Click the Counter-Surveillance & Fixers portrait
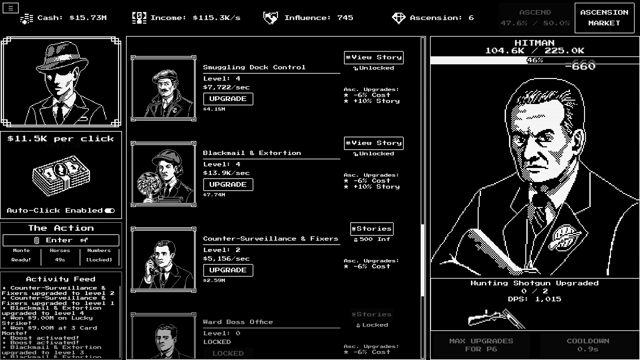This screenshot has height=360, width=640. click(x=164, y=260)
